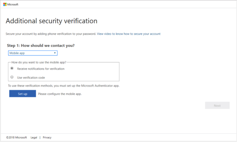Open the Legal footer link
The height and width of the screenshot is (142, 237).
coord(34,137)
